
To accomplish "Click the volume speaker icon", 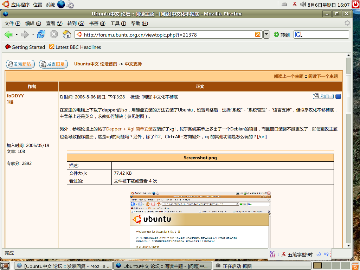I will pyautogui.click(x=303, y=4).
